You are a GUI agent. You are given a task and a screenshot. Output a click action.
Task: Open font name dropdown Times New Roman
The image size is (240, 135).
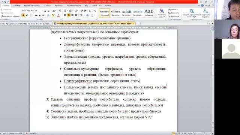coord(34,11)
